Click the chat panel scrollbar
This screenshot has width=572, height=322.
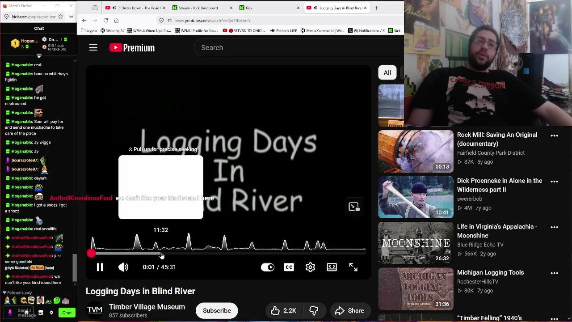click(x=75, y=267)
